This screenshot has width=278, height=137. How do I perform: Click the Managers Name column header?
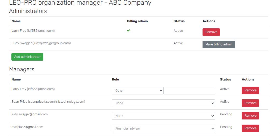coord(16,79)
